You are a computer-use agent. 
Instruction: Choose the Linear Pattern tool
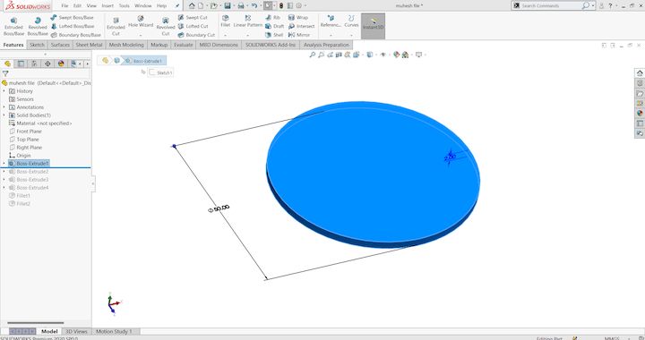247,21
